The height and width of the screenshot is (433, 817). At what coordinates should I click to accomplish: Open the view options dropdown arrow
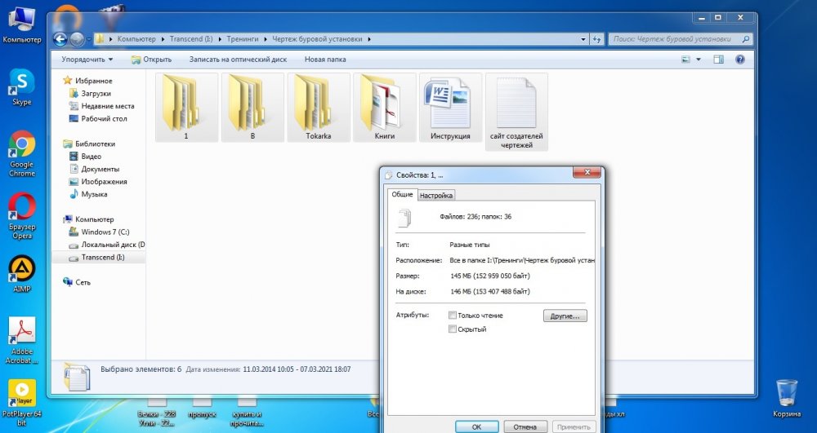pyautogui.click(x=700, y=60)
